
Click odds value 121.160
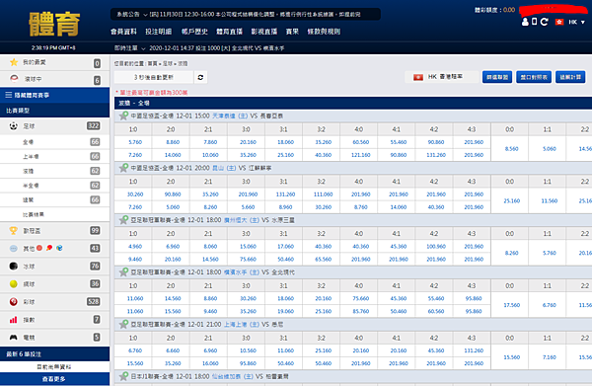coord(360,155)
